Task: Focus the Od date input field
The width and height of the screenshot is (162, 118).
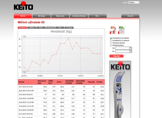Action: point(122,48)
